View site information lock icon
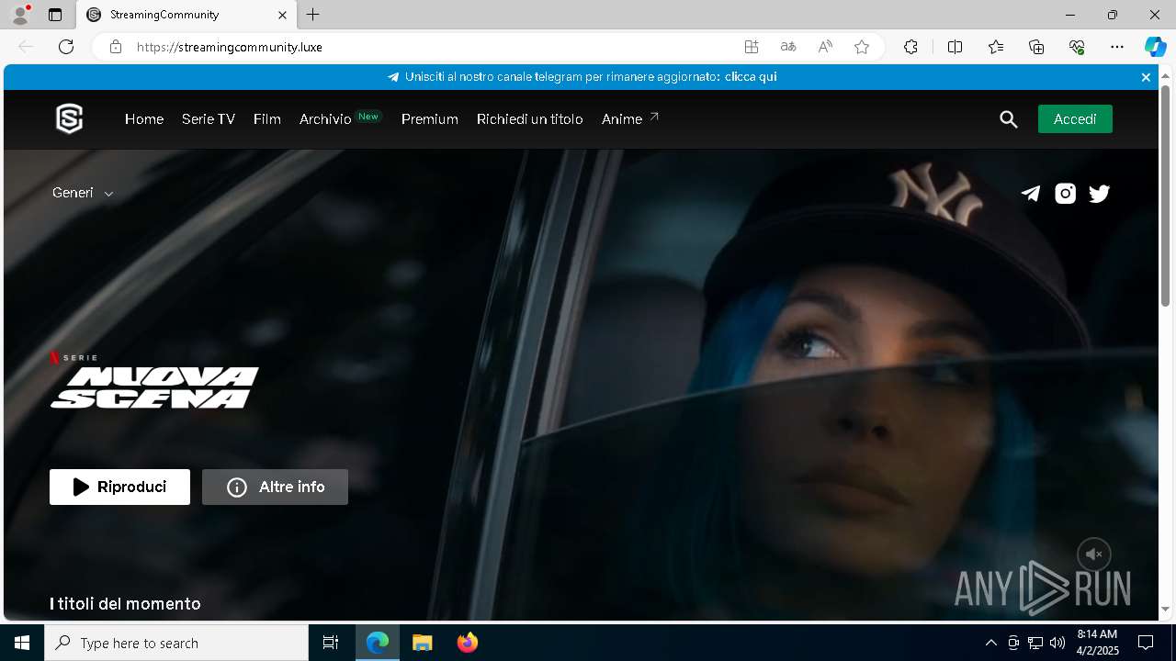1176x661 pixels. [116, 47]
